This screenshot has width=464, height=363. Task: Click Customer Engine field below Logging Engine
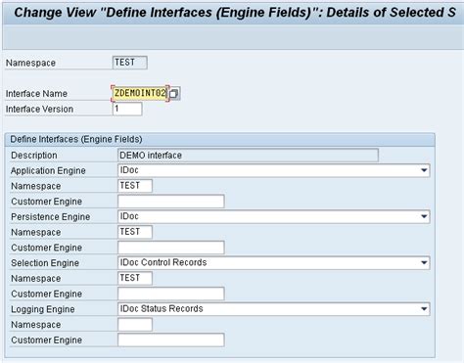pos(171,340)
